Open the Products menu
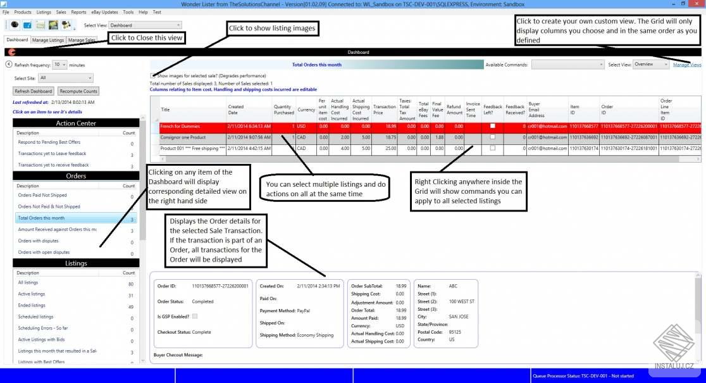 23,12
